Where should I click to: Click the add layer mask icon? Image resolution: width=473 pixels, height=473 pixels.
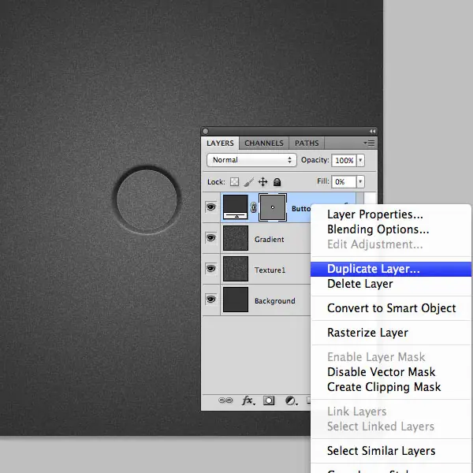point(269,400)
